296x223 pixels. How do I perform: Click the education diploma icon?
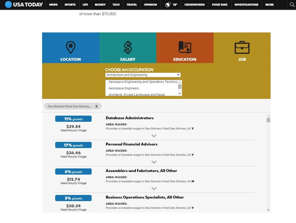(x=185, y=47)
